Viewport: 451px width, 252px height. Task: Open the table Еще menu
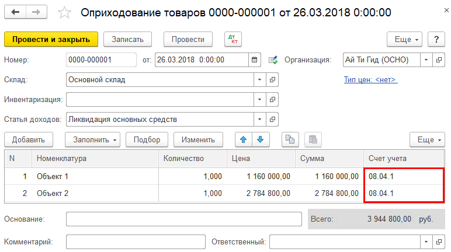click(x=427, y=139)
